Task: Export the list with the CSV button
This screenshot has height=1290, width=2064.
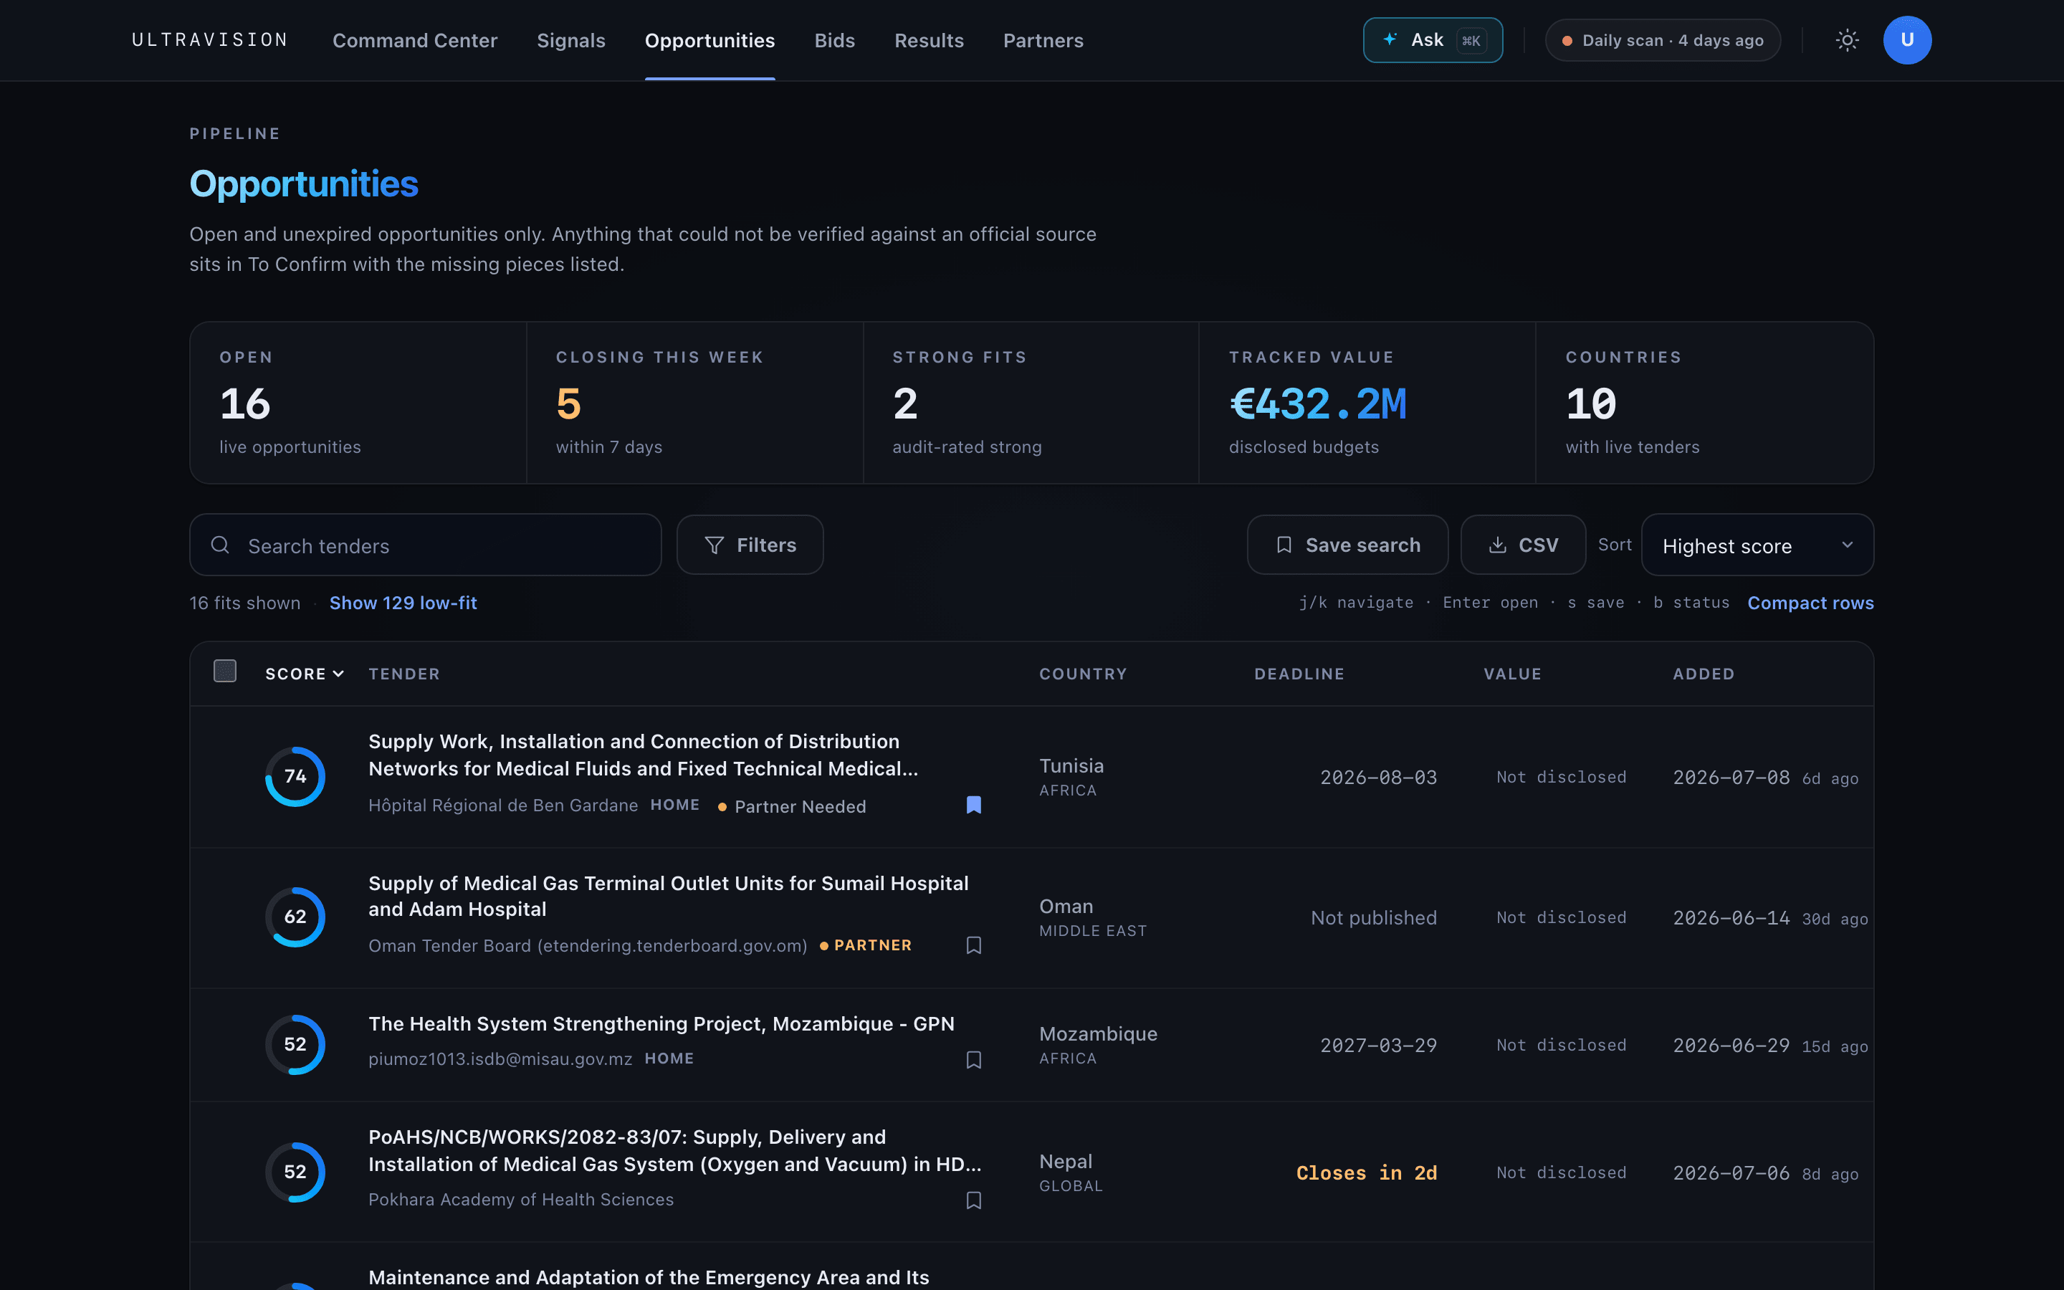Action: click(x=1522, y=545)
